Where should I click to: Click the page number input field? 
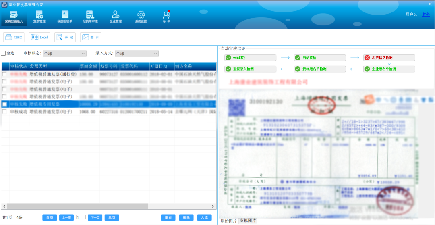[81, 217]
